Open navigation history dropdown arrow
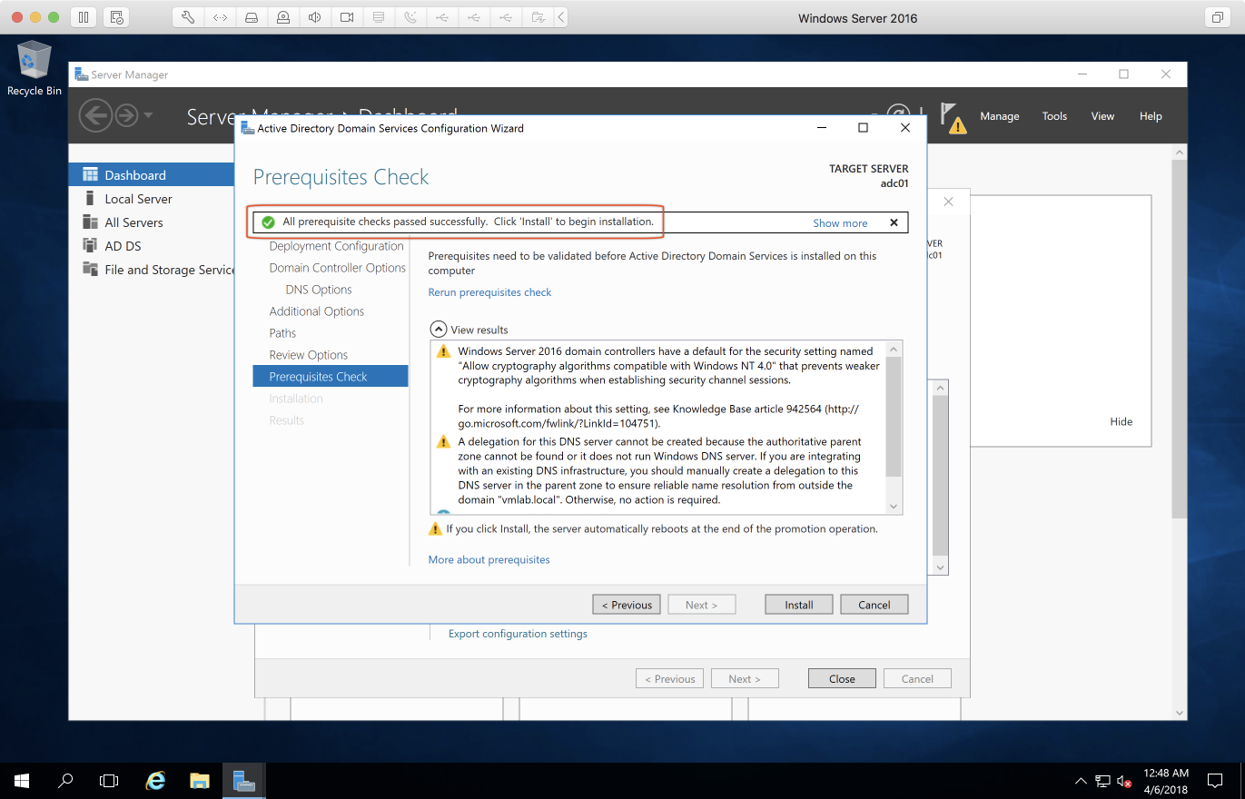 (x=148, y=115)
